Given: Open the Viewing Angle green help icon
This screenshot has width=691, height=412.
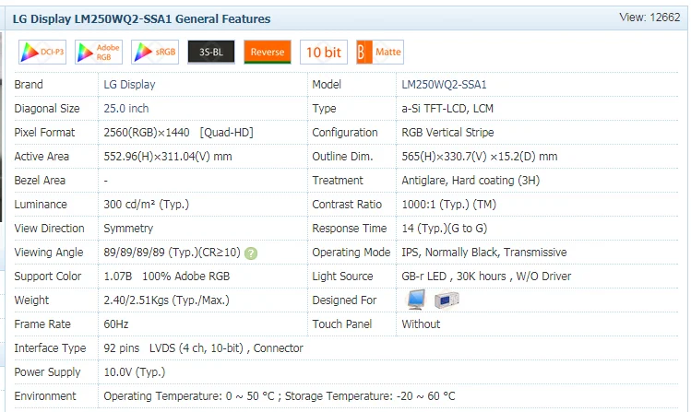Looking at the screenshot, I should pyautogui.click(x=251, y=253).
